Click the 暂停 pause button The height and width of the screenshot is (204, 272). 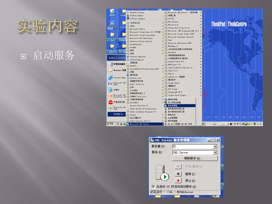tap(178, 174)
